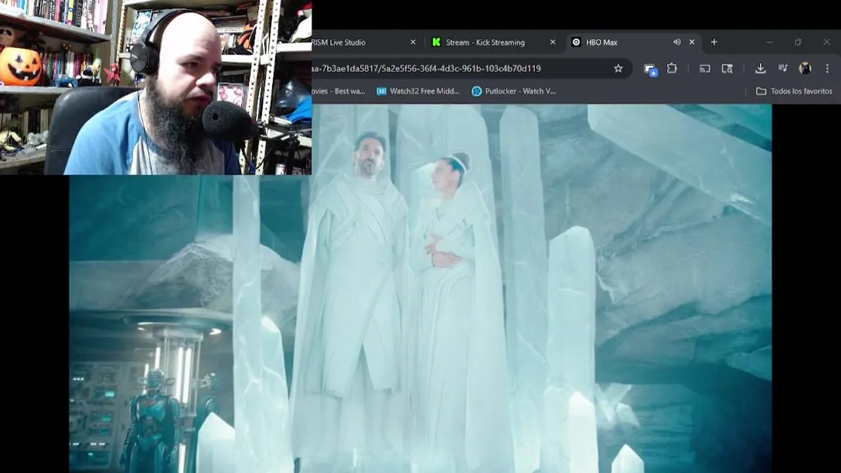841x473 pixels.
Task: Open a new browser tab
Action: (714, 42)
